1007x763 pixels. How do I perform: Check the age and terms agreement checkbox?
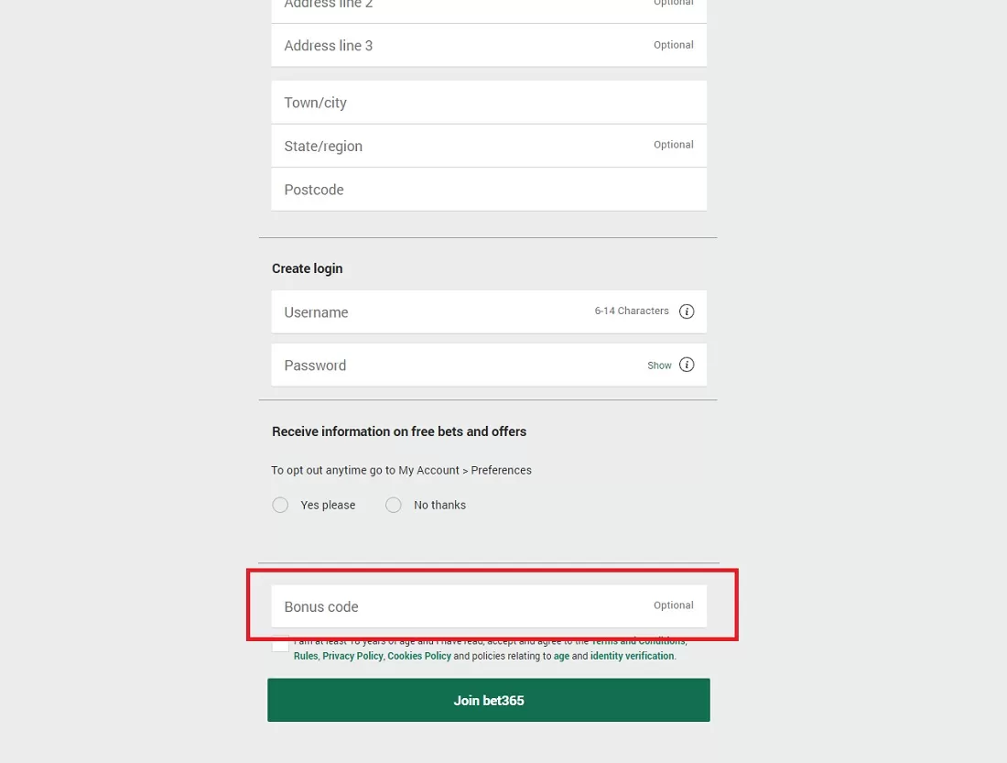click(280, 645)
